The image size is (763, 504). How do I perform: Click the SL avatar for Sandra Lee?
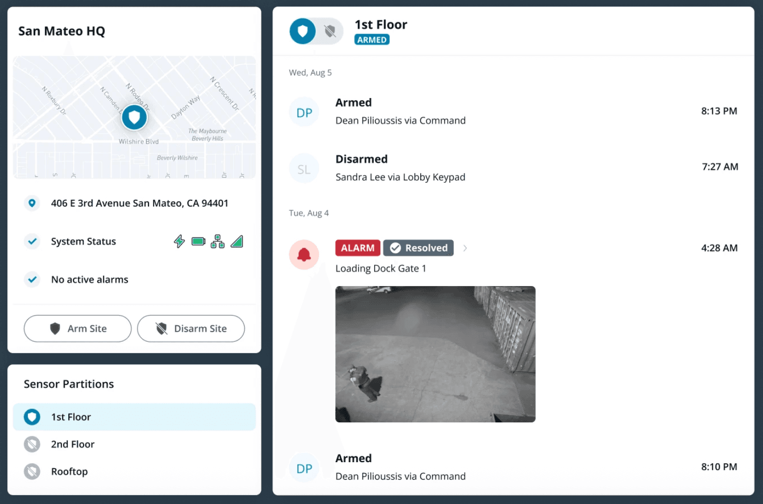(304, 169)
